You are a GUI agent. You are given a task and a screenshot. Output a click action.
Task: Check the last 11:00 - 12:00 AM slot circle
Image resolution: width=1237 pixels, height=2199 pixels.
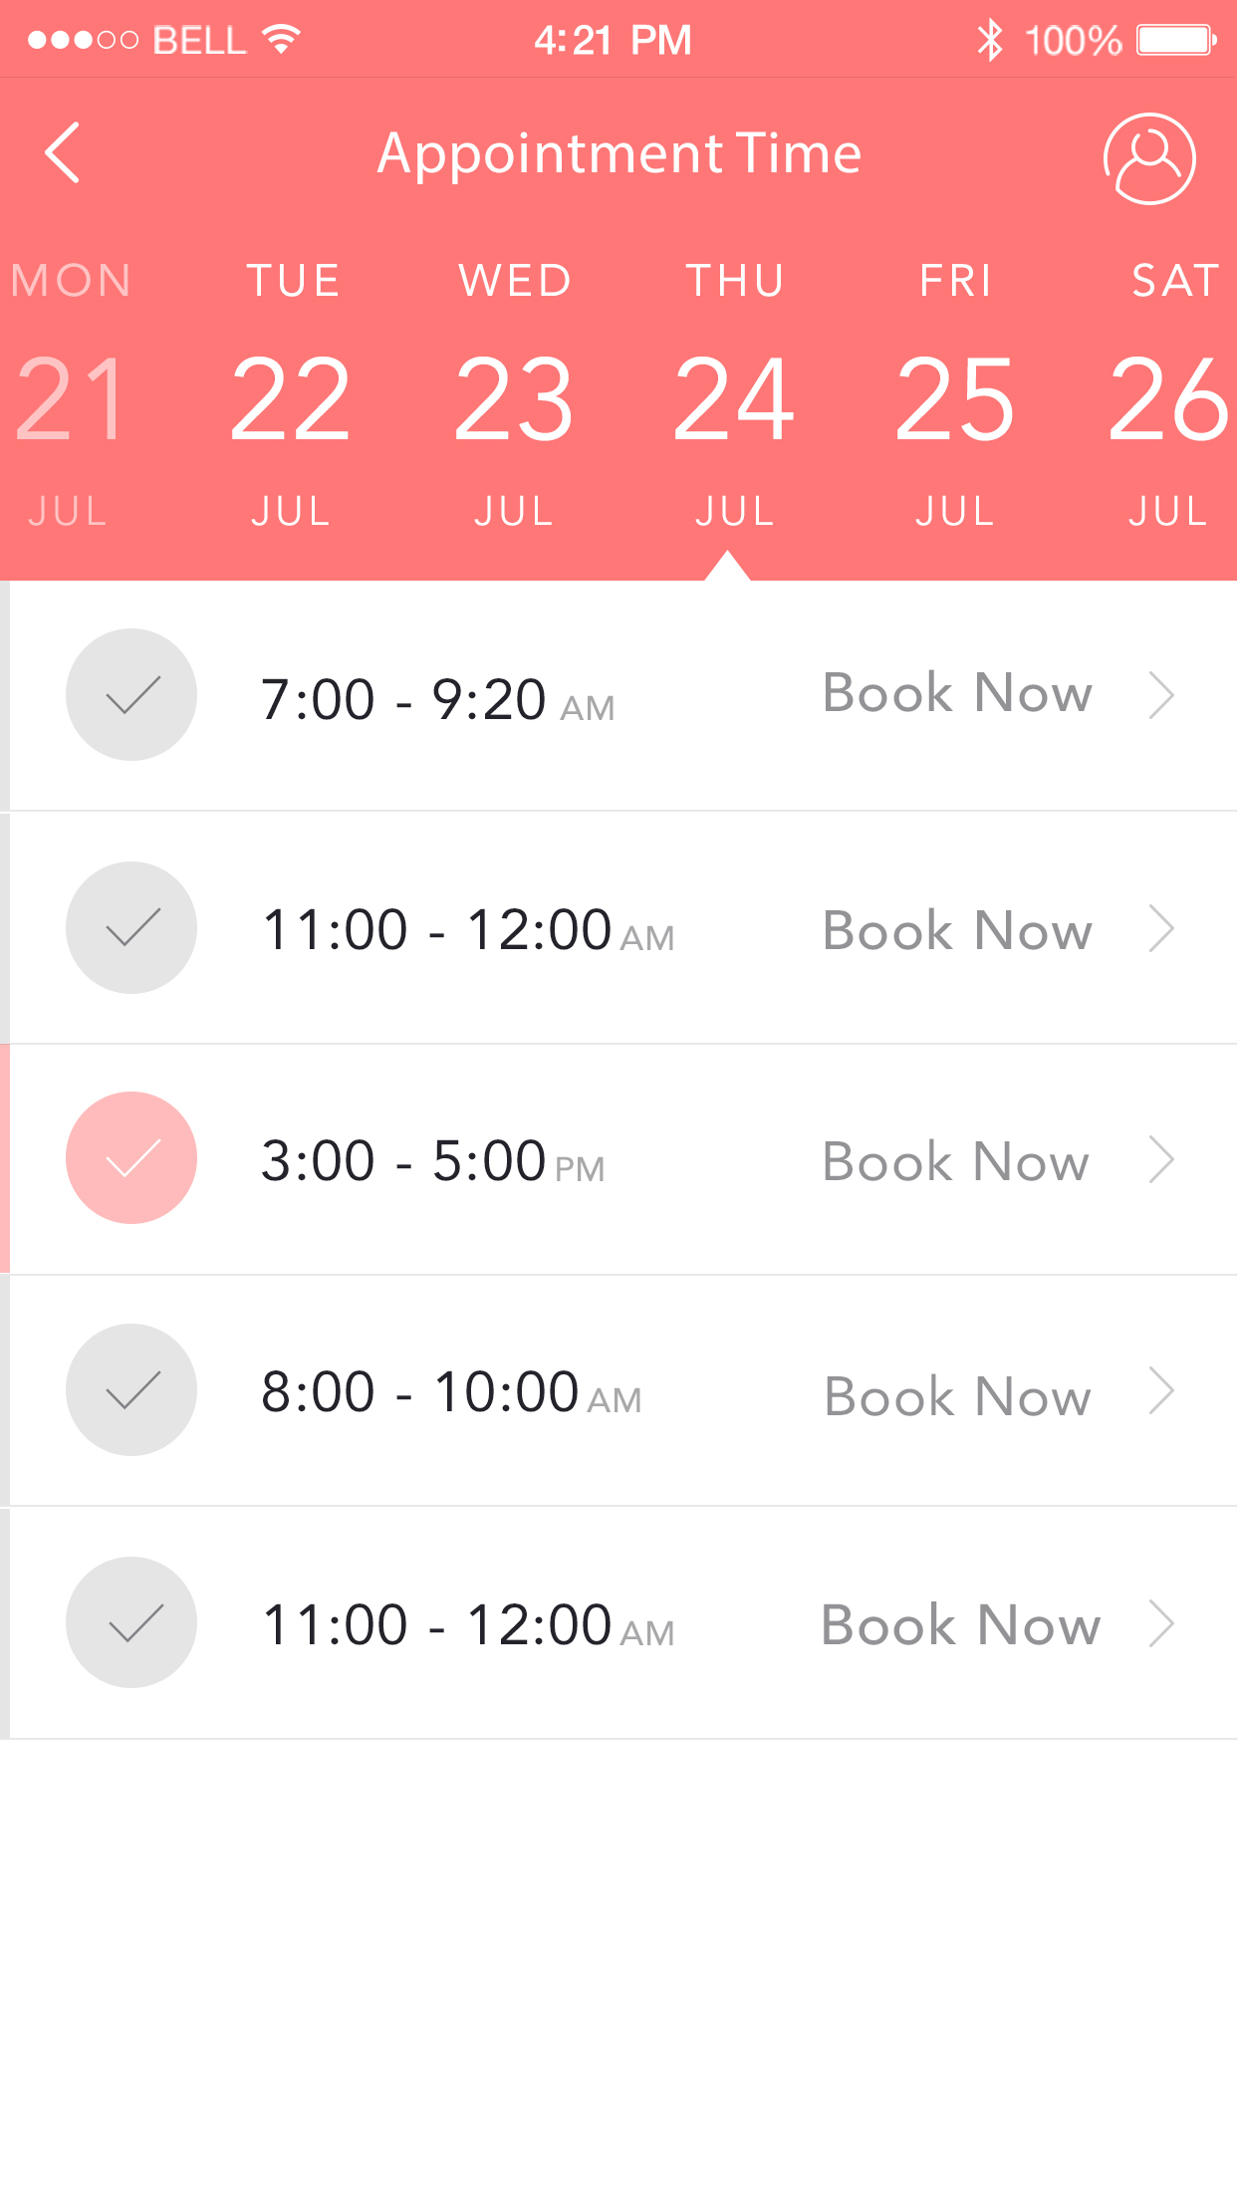[x=131, y=1622]
